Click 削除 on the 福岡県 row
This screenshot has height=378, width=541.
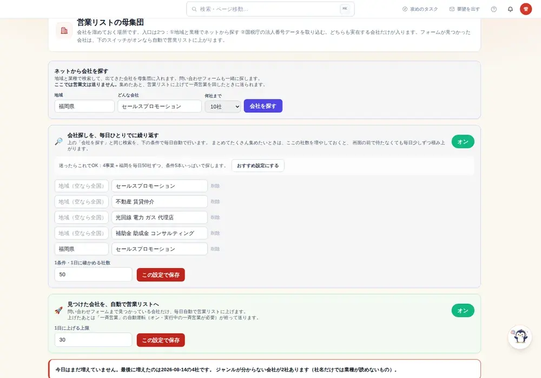[x=215, y=249]
